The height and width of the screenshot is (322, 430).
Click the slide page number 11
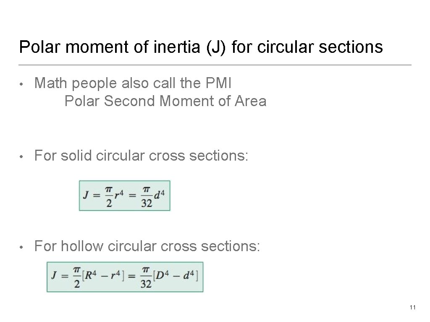coord(412,308)
